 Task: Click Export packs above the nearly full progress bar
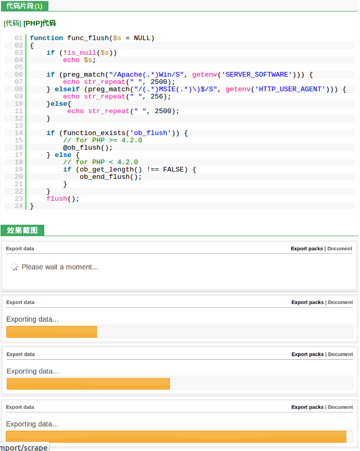307,407
